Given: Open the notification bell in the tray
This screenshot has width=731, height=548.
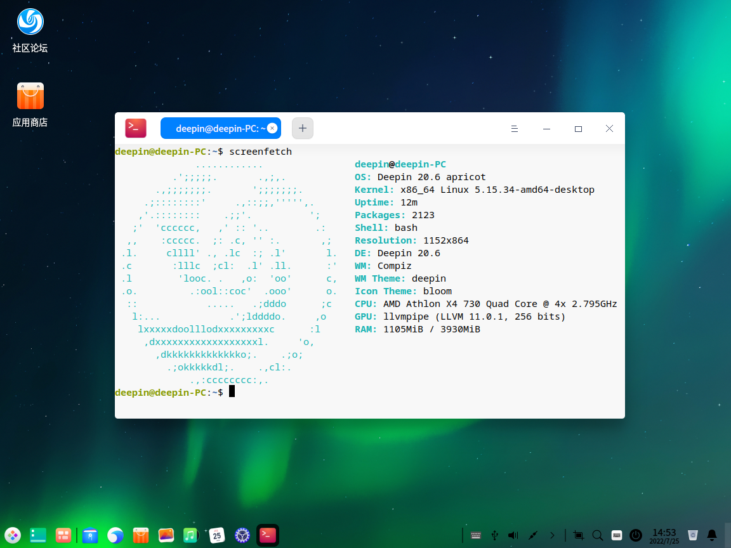Looking at the screenshot, I should (x=712, y=535).
